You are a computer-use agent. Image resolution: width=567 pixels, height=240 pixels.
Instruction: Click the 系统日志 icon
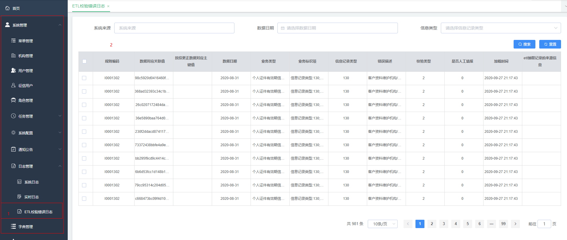[x=19, y=182]
